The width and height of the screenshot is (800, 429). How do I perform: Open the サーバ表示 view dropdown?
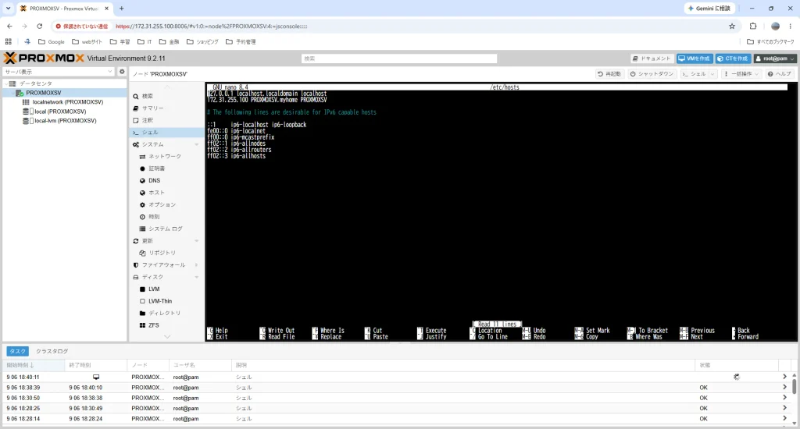[59, 72]
